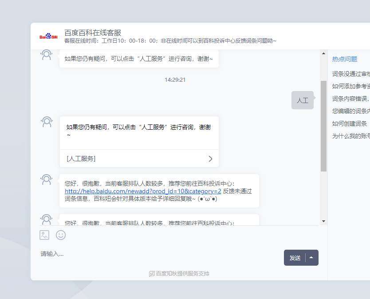Select the 热点问题 tab
The image size is (370, 299).
345,59
